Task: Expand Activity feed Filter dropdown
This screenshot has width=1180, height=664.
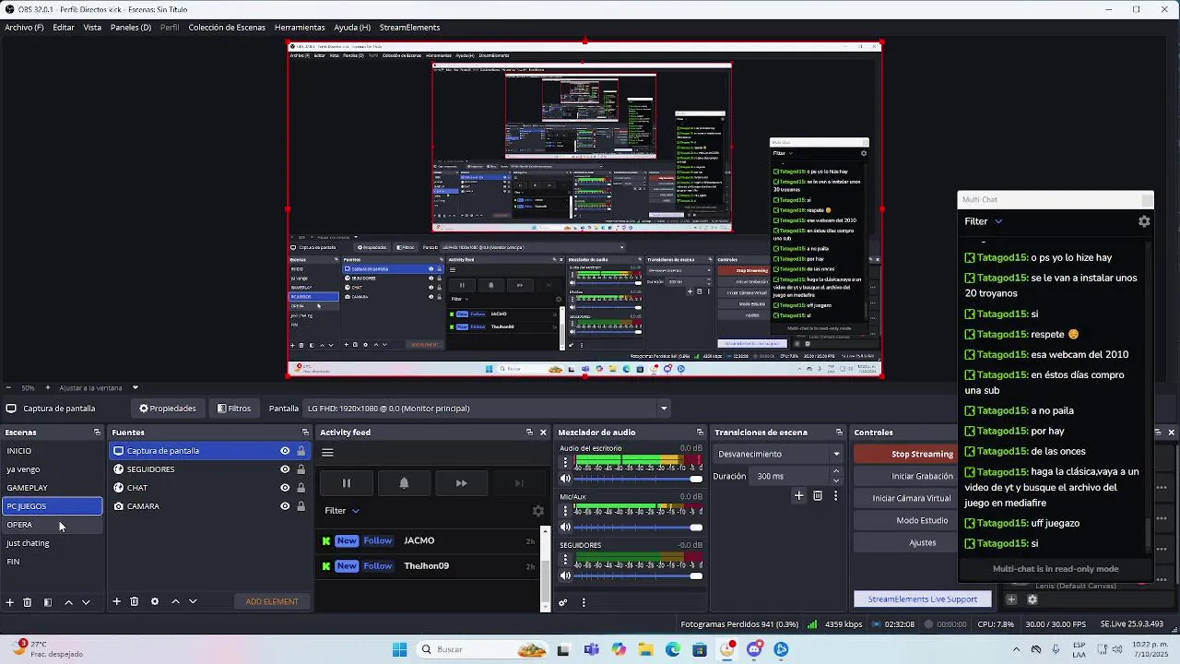Action: tap(342, 511)
